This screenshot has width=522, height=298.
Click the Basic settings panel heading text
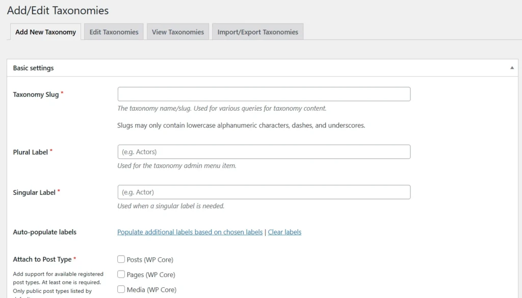(33, 68)
